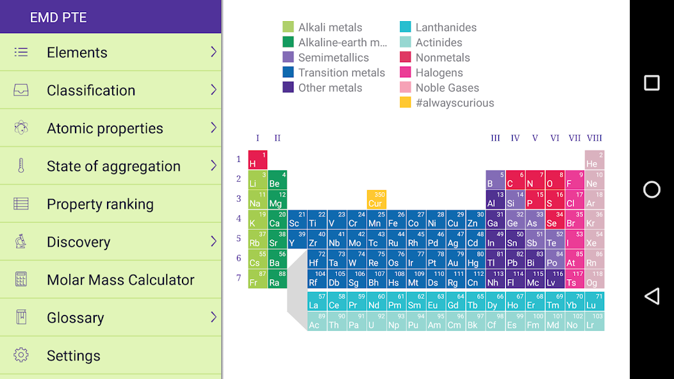674x379 pixels.
Task: Tap the Android back navigation button
Action: point(652,296)
